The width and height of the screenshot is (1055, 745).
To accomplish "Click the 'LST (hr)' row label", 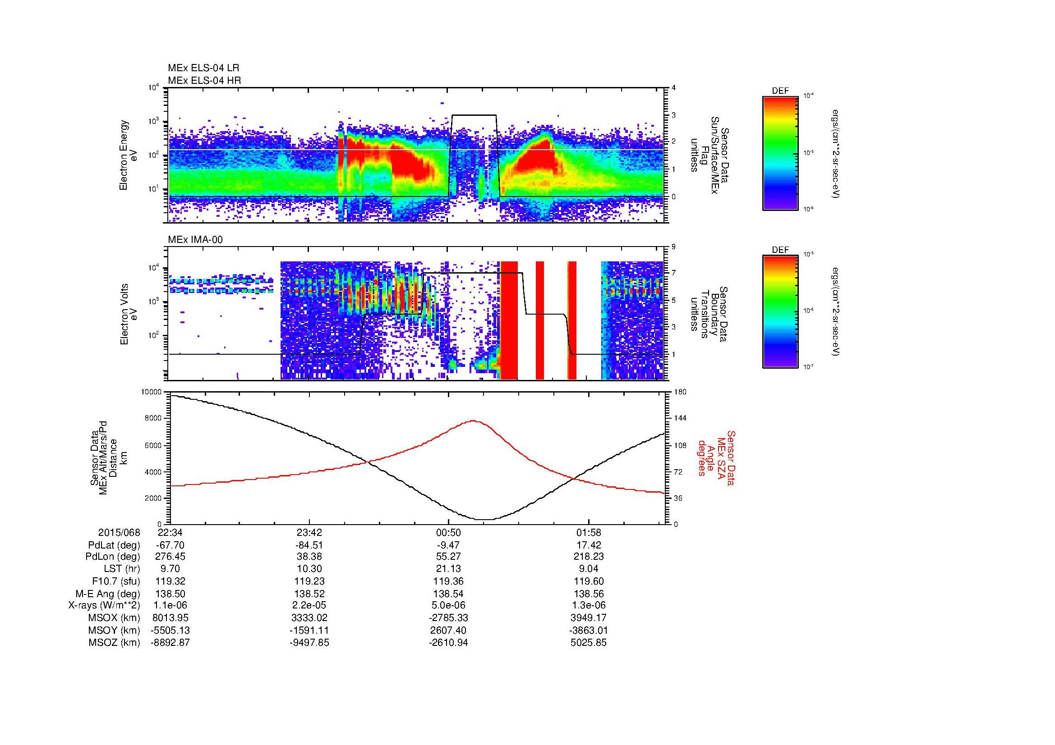I will tap(122, 569).
